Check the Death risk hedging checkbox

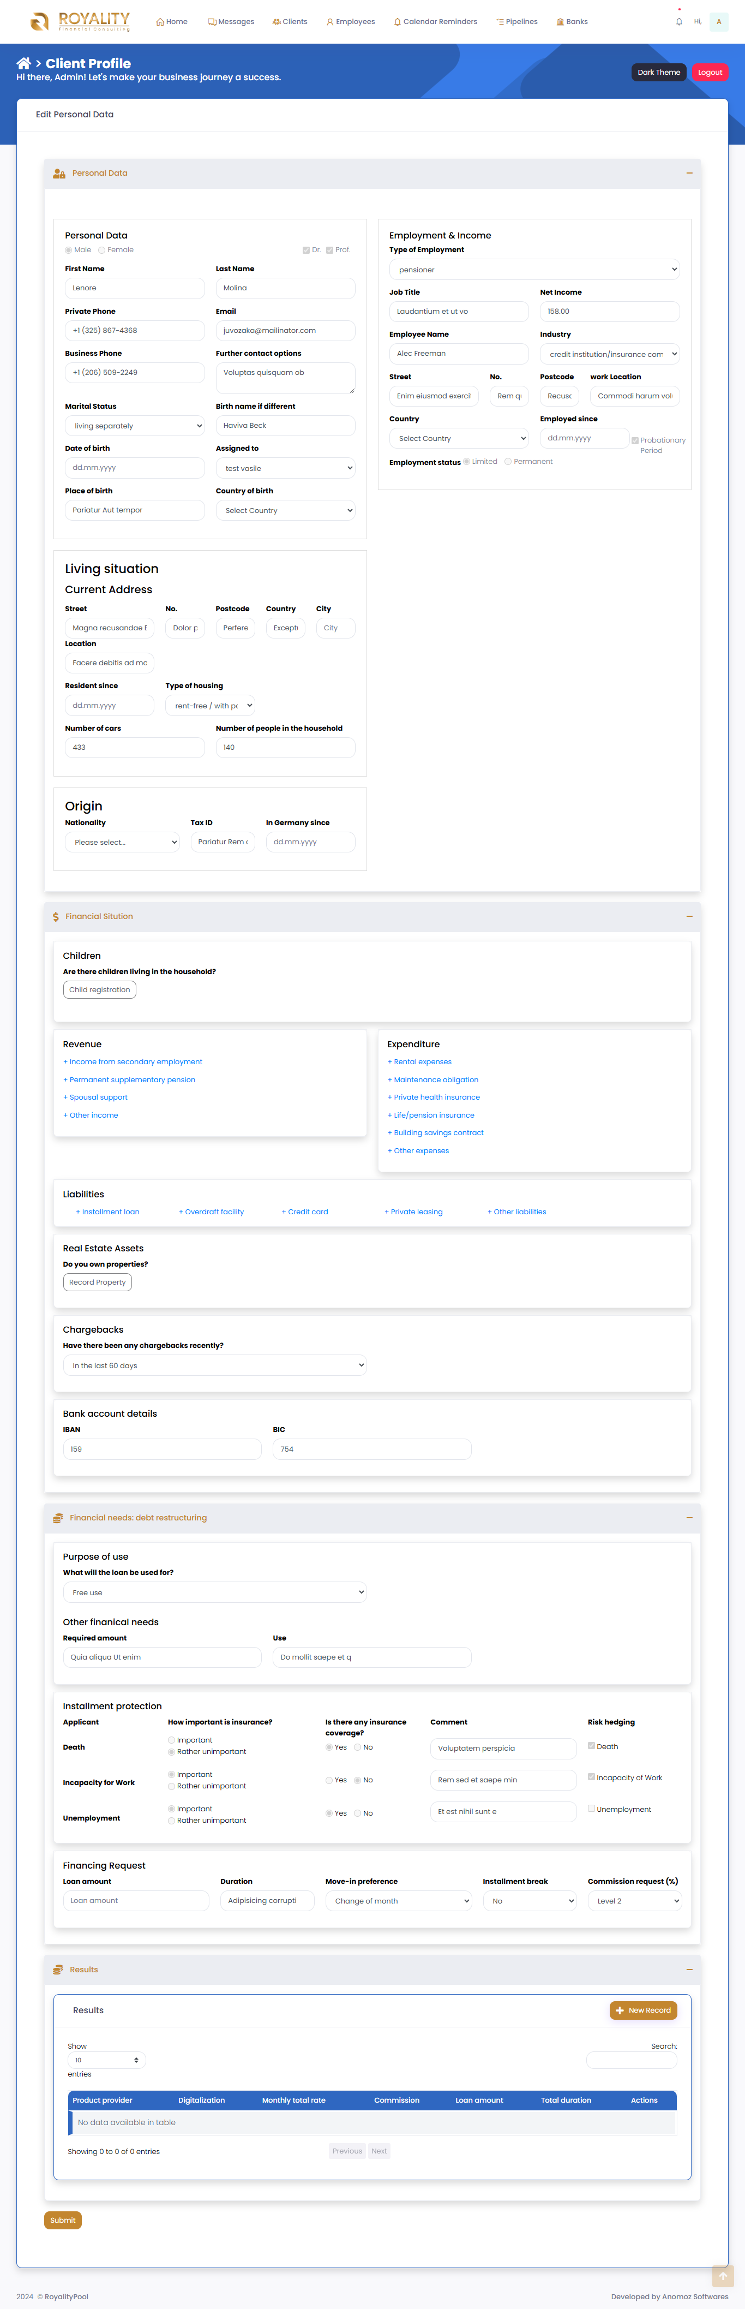[x=591, y=1745]
